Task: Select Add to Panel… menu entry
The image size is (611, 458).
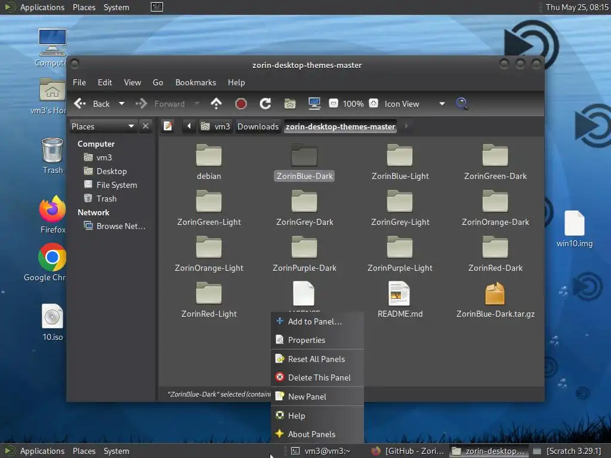Action: point(314,321)
